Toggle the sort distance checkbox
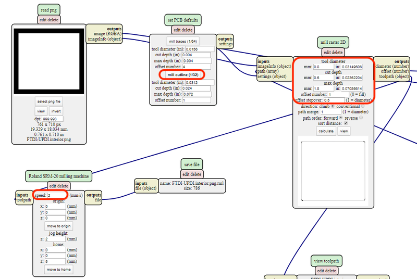Viewport: 417px width, 279px height. click(345, 123)
